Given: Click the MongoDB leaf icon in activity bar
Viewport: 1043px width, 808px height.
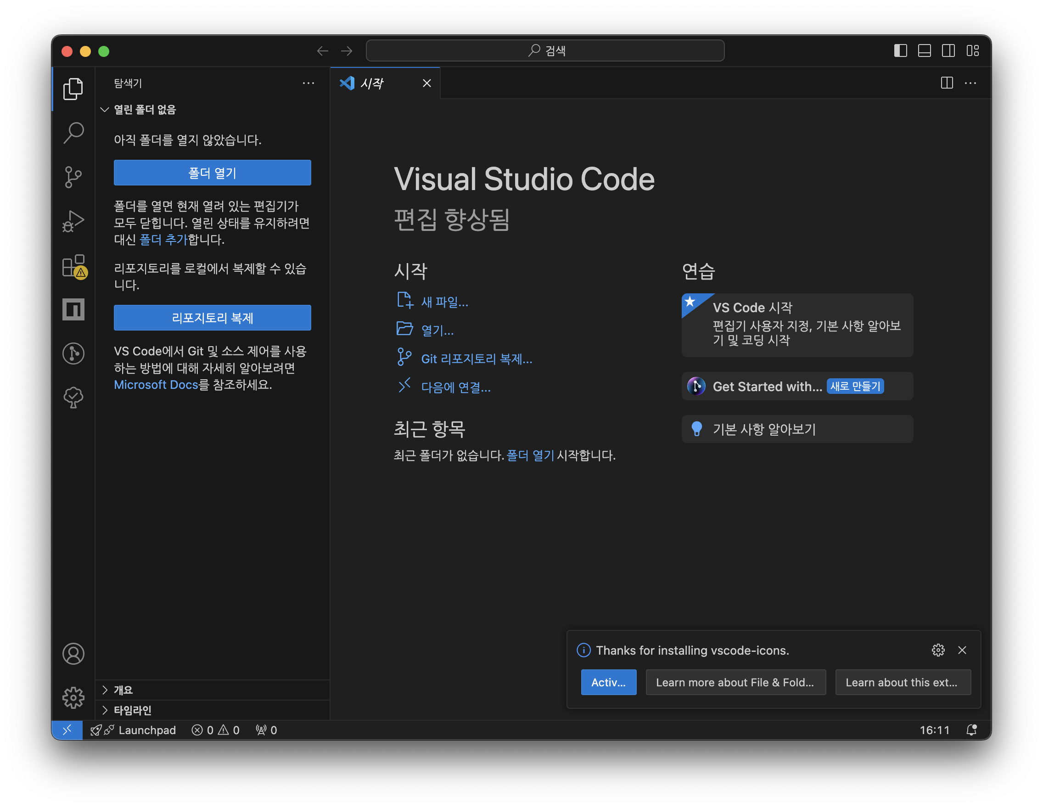Looking at the screenshot, I should tap(73, 397).
